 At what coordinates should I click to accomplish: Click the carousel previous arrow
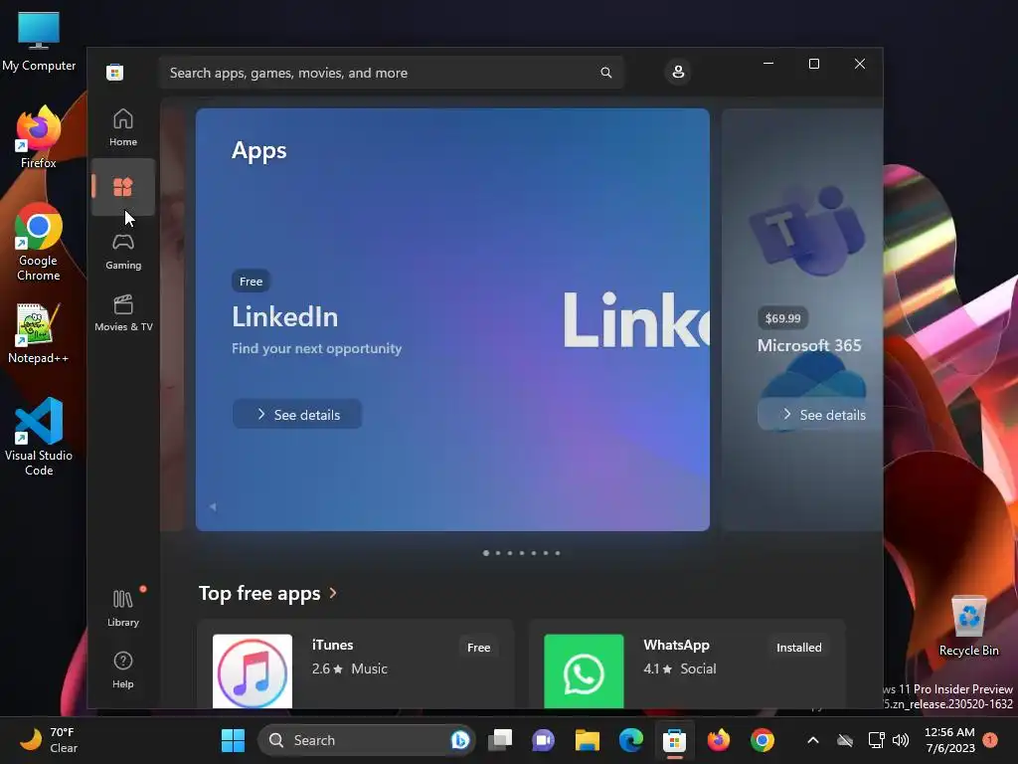[213, 506]
